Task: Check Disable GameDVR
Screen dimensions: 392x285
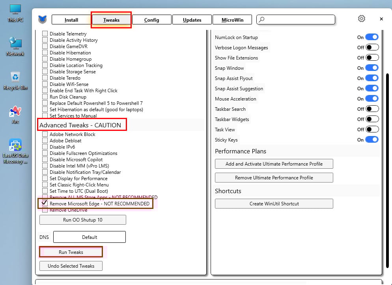Action: point(45,46)
